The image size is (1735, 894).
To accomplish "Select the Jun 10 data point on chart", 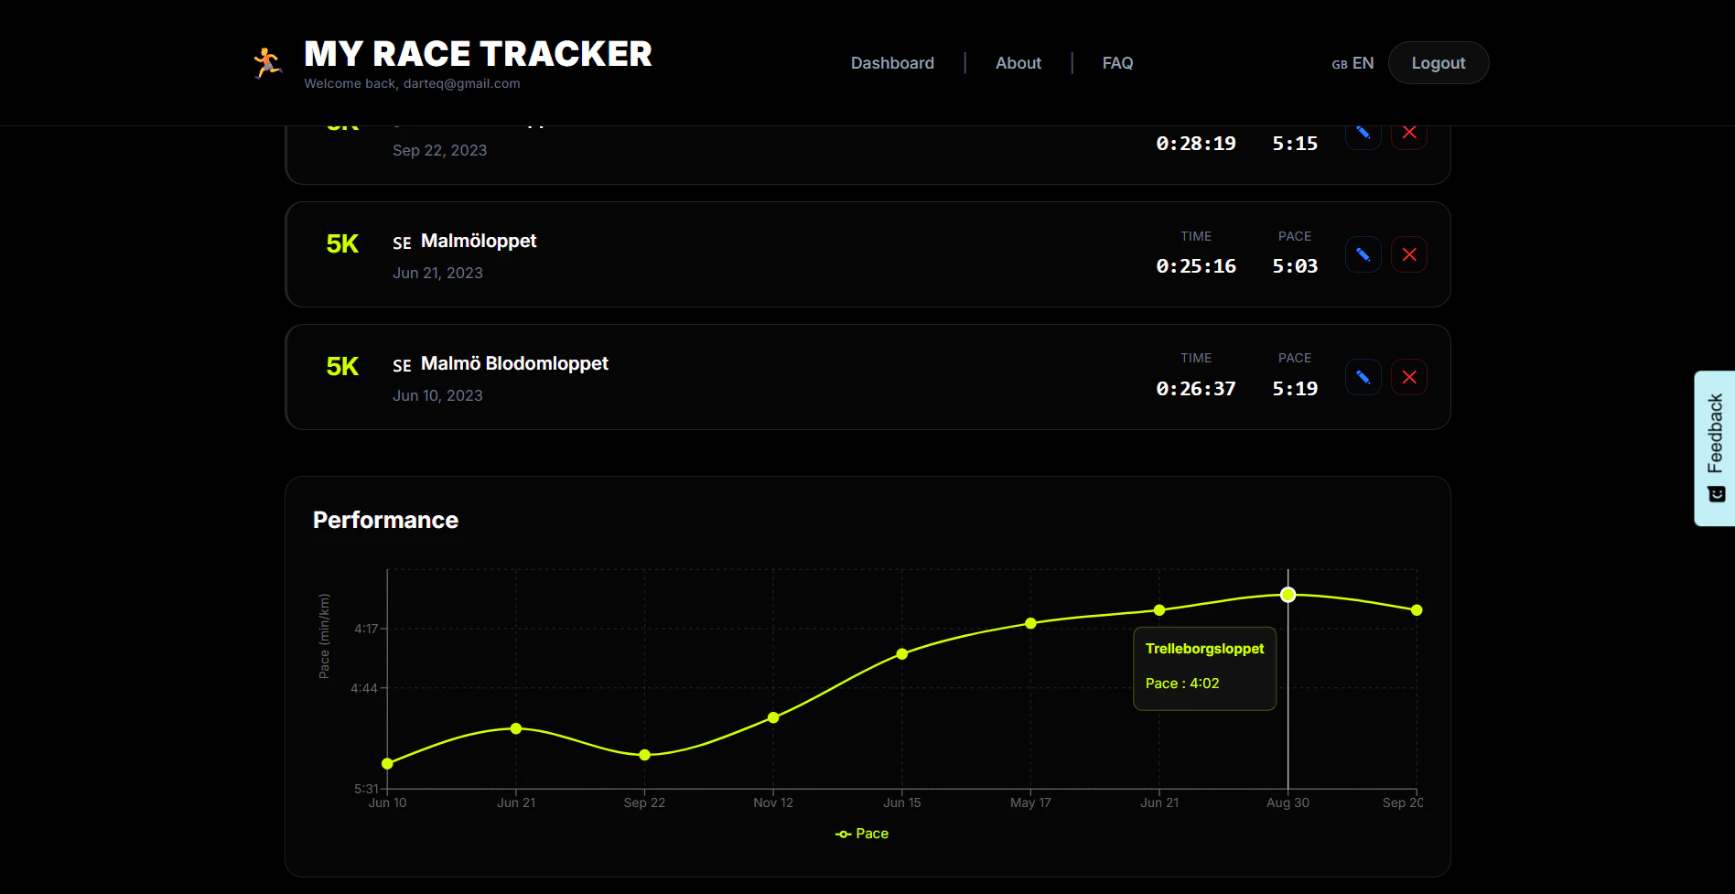I will click(x=387, y=762).
